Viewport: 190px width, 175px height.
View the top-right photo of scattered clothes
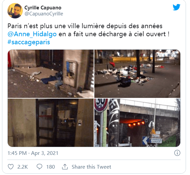(137, 74)
